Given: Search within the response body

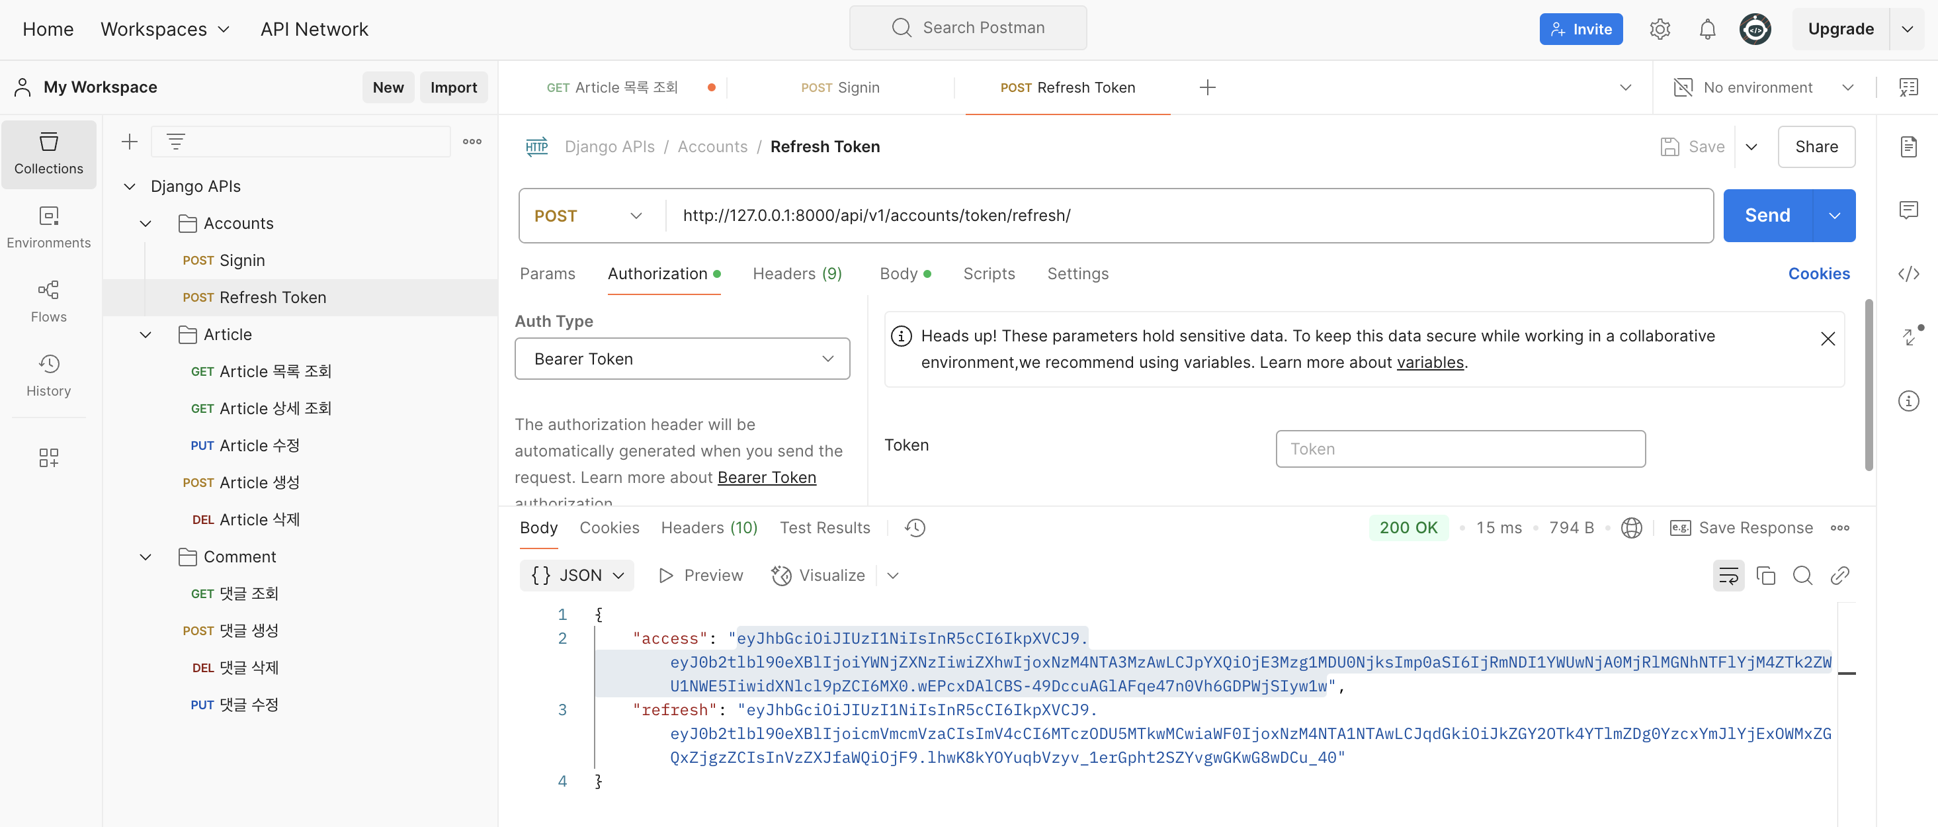Looking at the screenshot, I should [x=1802, y=576].
